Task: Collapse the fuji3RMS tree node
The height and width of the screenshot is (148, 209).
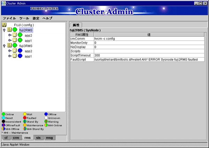Action: 4,46
